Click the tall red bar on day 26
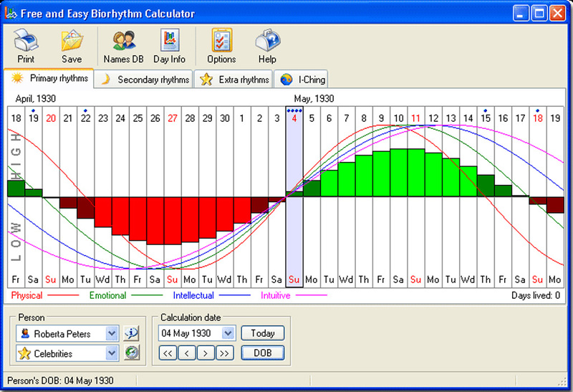 click(155, 221)
